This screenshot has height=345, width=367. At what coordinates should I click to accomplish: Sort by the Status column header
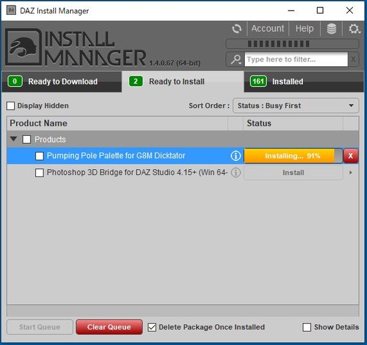point(293,124)
